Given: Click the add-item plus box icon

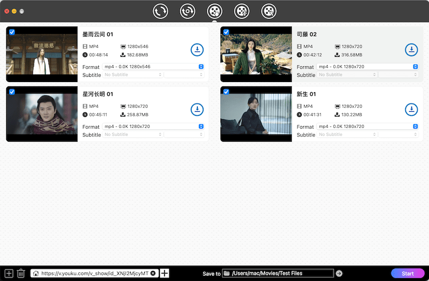Looking at the screenshot, I should 9,273.
